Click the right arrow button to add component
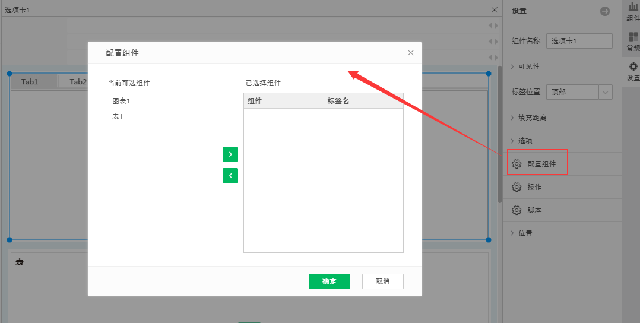Image resolution: width=640 pixels, height=323 pixels. coord(230,154)
